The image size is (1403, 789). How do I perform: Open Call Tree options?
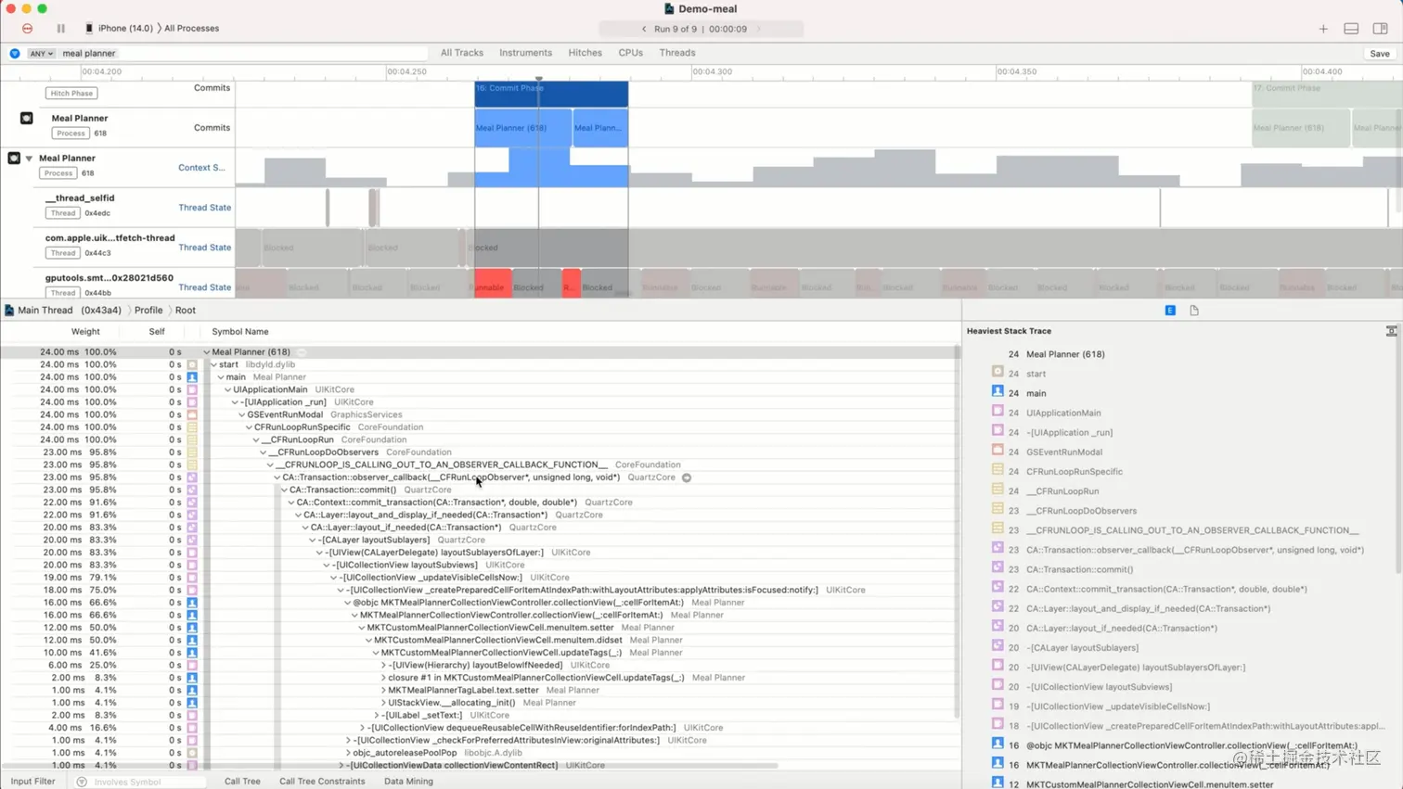pyautogui.click(x=242, y=782)
